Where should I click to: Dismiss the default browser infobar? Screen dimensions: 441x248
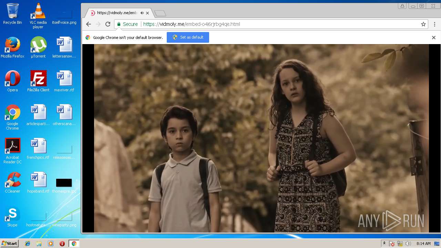click(434, 38)
